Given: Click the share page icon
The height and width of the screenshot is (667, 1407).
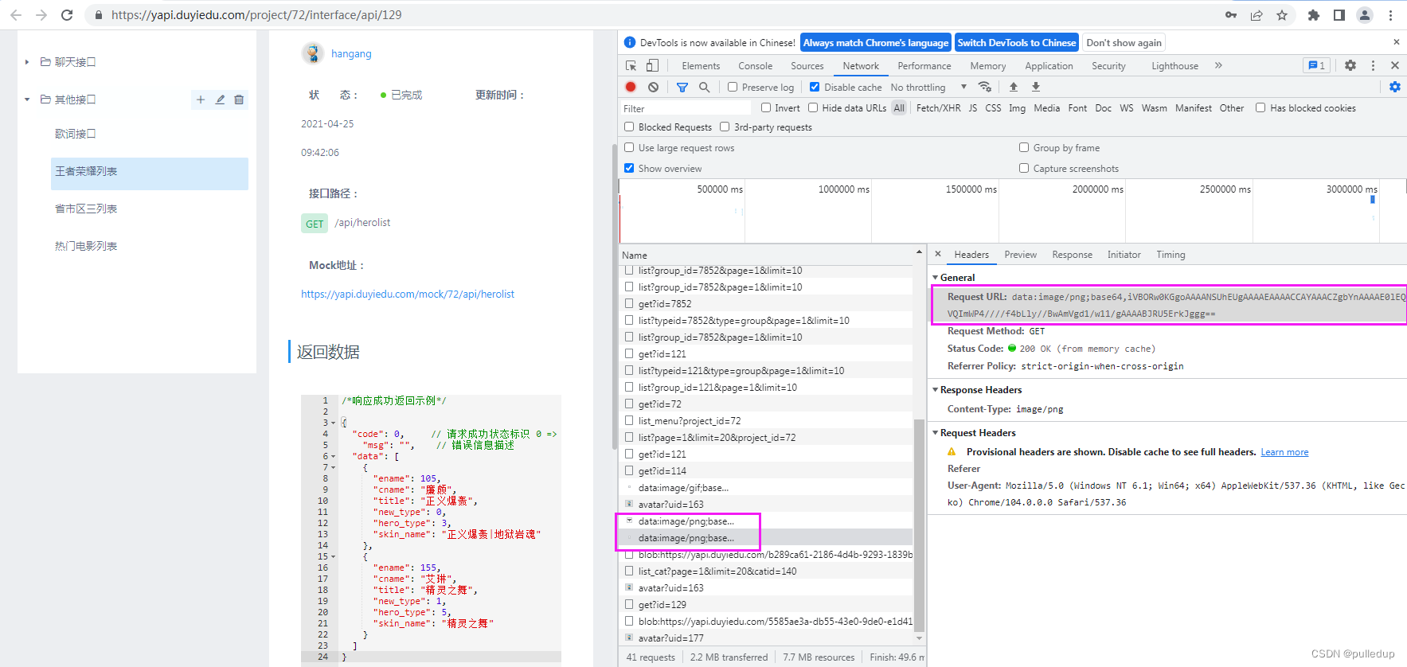Looking at the screenshot, I should pyautogui.click(x=1257, y=15).
